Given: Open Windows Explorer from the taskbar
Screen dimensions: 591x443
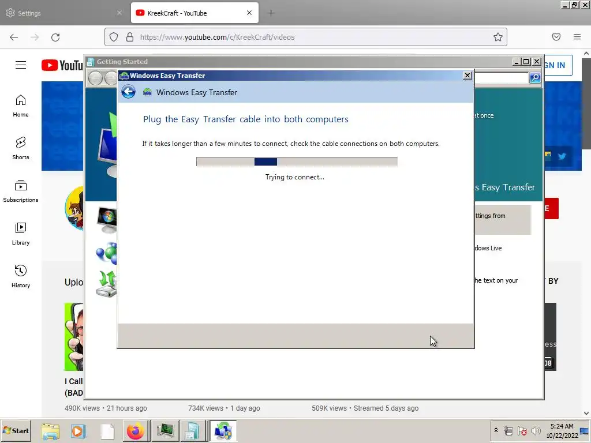Looking at the screenshot, I should pyautogui.click(x=50, y=431).
